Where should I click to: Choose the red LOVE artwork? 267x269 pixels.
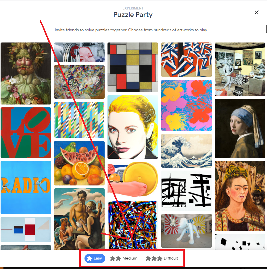coord(26,133)
